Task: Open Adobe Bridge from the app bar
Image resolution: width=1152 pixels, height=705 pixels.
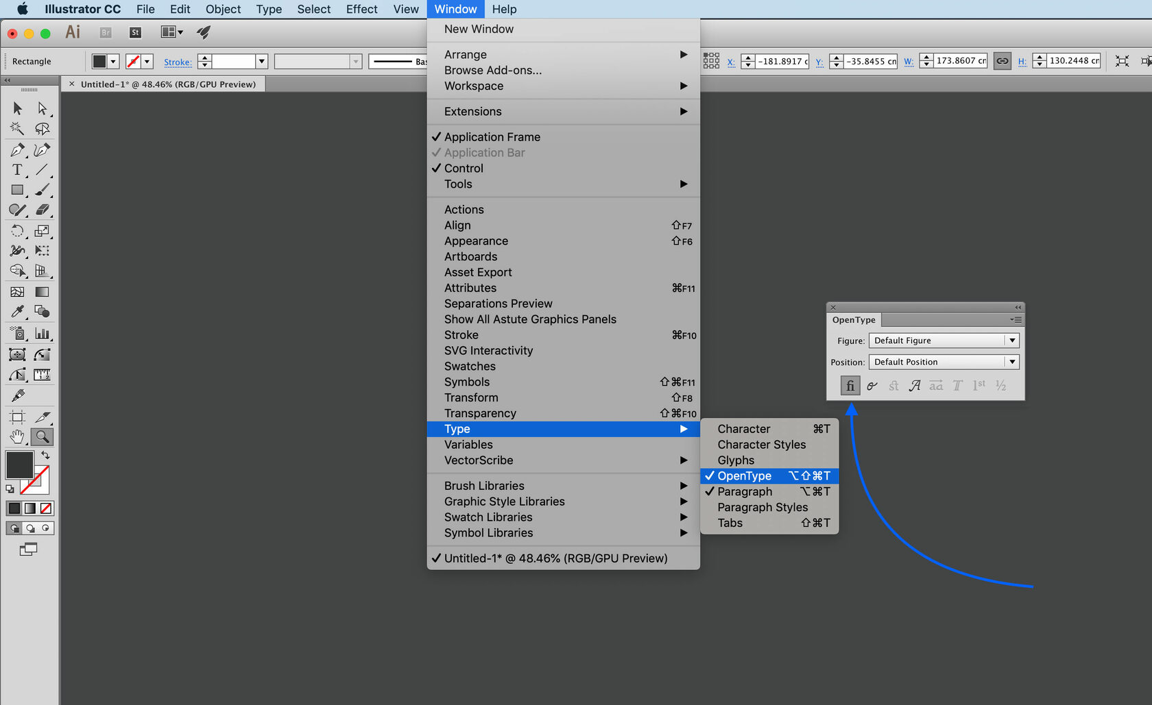Action: click(x=106, y=32)
